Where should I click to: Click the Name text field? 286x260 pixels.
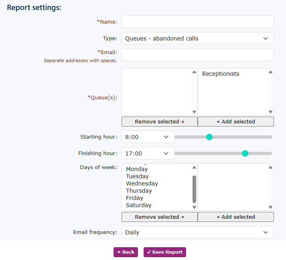(x=197, y=22)
